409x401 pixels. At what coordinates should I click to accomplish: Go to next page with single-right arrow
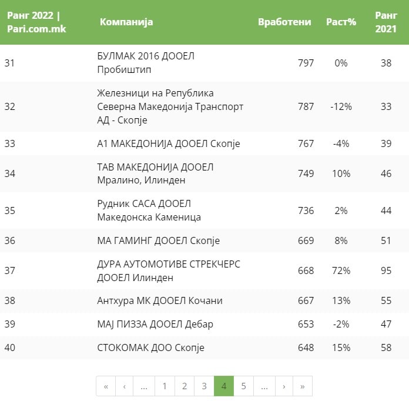click(284, 386)
